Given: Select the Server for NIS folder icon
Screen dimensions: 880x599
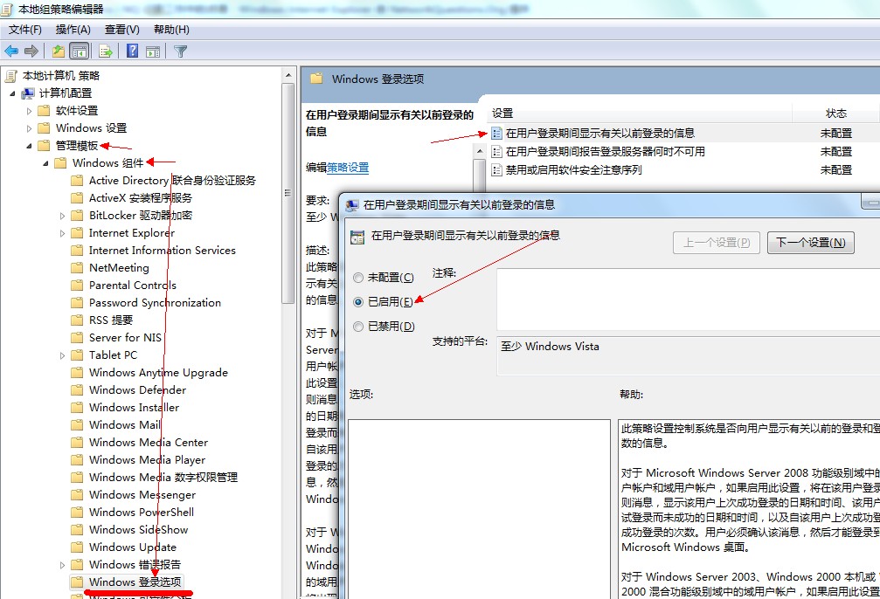Looking at the screenshot, I should click(78, 338).
